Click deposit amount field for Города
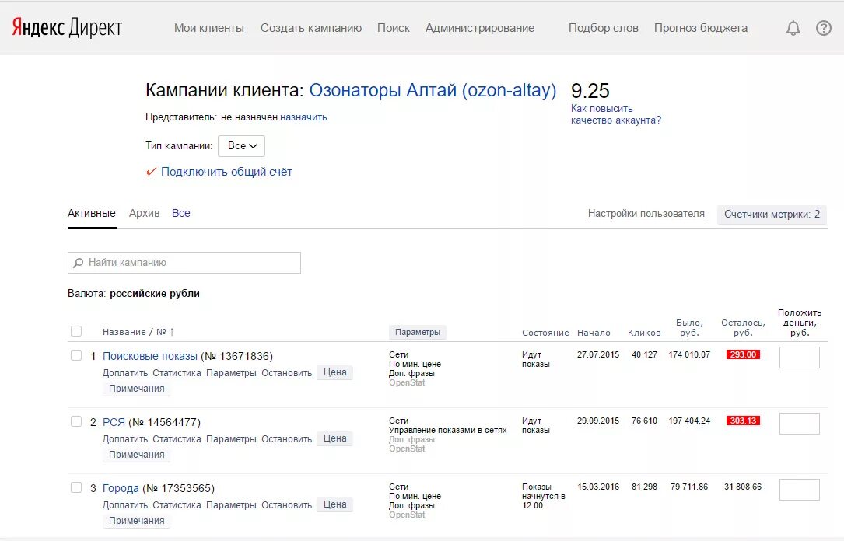 (x=800, y=490)
